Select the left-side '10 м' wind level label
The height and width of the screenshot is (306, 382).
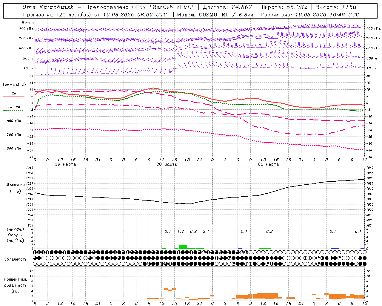click(x=29, y=68)
